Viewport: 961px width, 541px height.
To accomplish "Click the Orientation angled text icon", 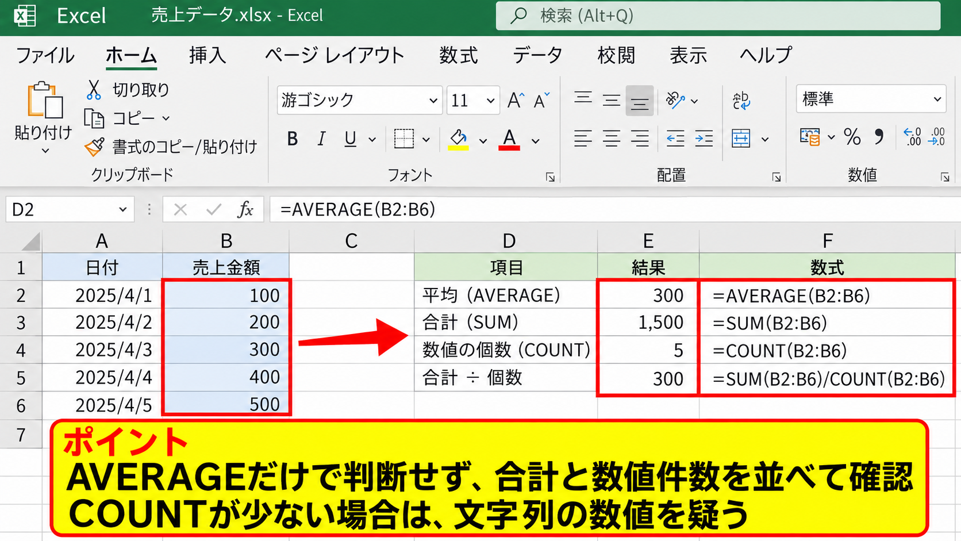I will (675, 101).
